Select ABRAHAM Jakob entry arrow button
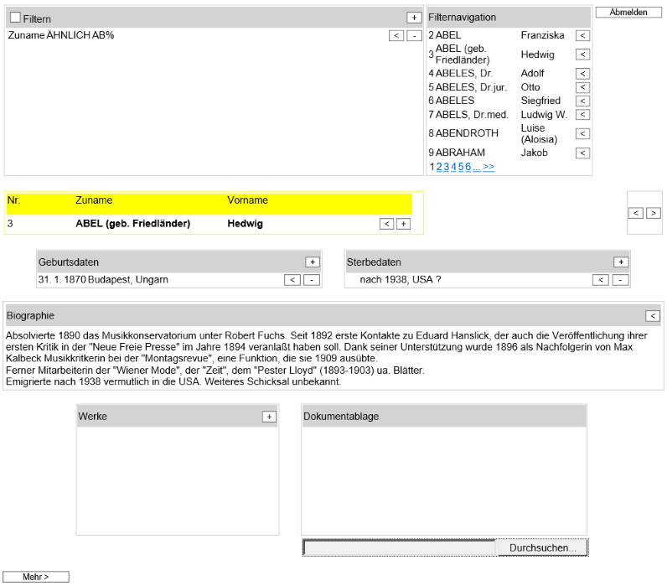The image size is (667, 586). [582, 153]
